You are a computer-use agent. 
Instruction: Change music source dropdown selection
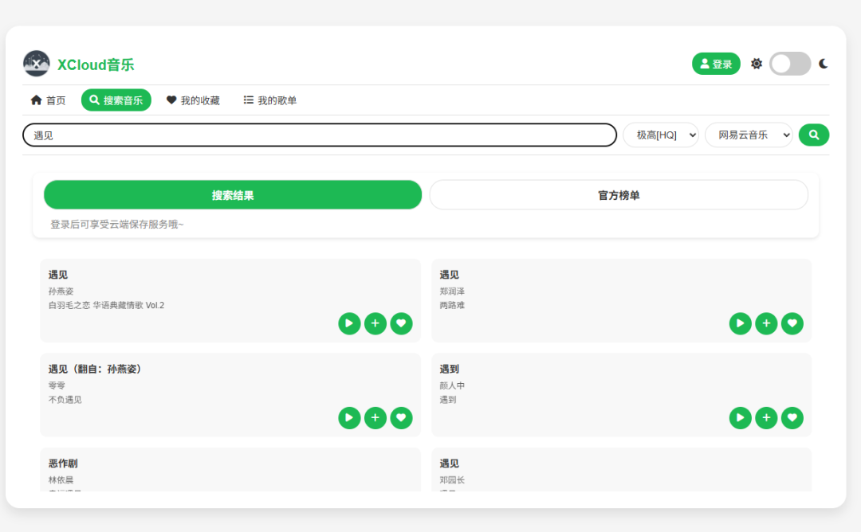pyautogui.click(x=748, y=135)
